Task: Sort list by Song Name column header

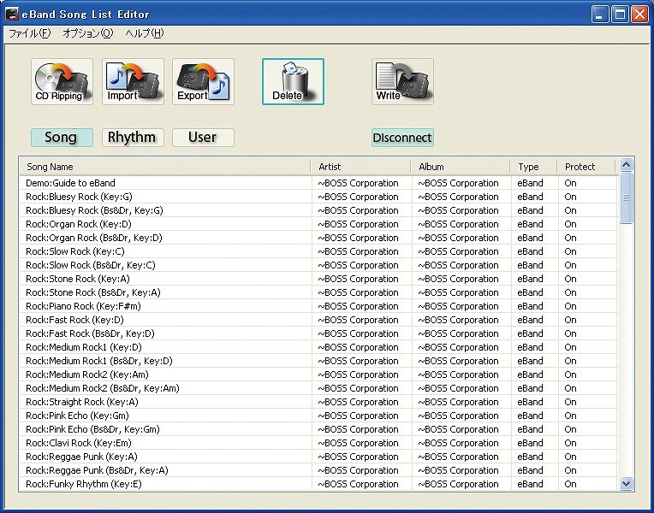Action: pyautogui.click(x=164, y=167)
